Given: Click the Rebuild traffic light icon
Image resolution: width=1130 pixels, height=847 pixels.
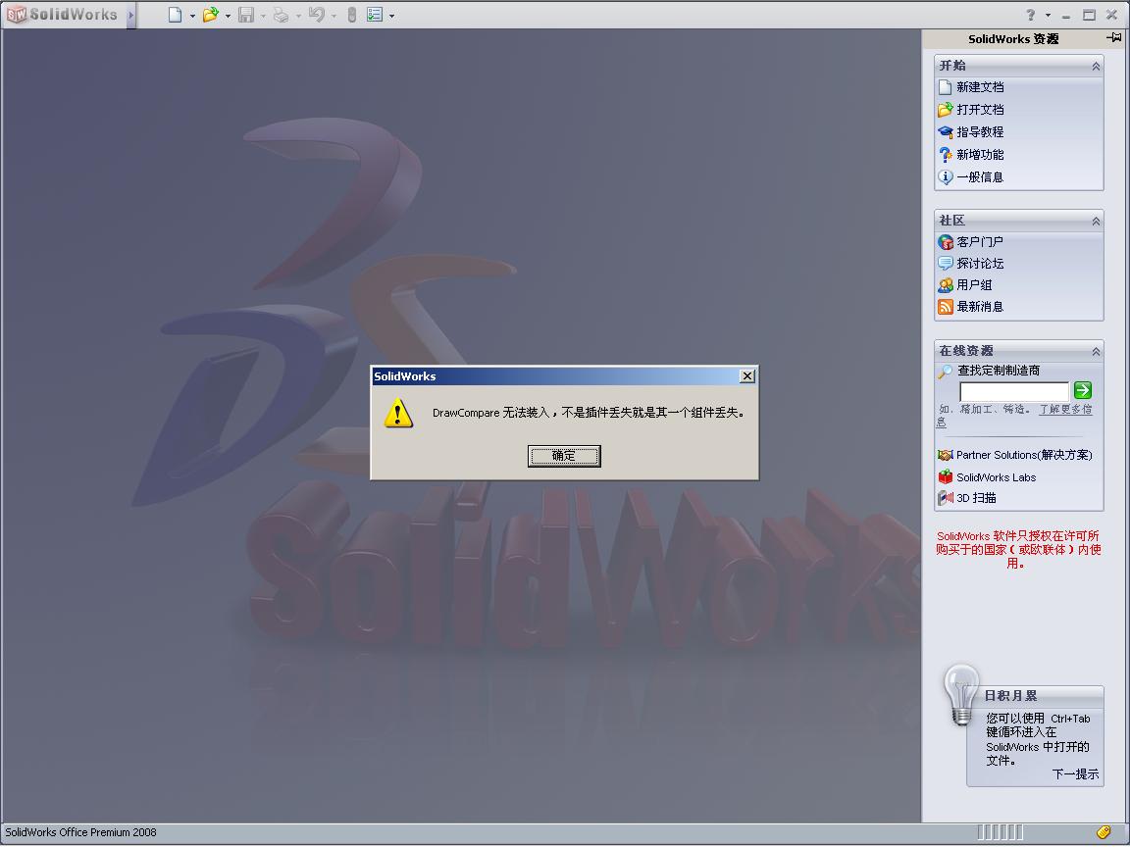Looking at the screenshot, I should 352,15.
